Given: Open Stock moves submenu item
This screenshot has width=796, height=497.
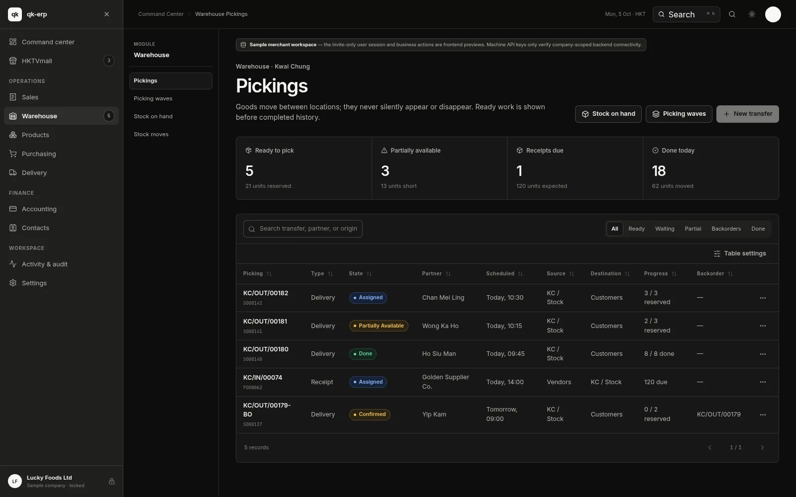Looking at the screenshot, I should coord(171,135).
